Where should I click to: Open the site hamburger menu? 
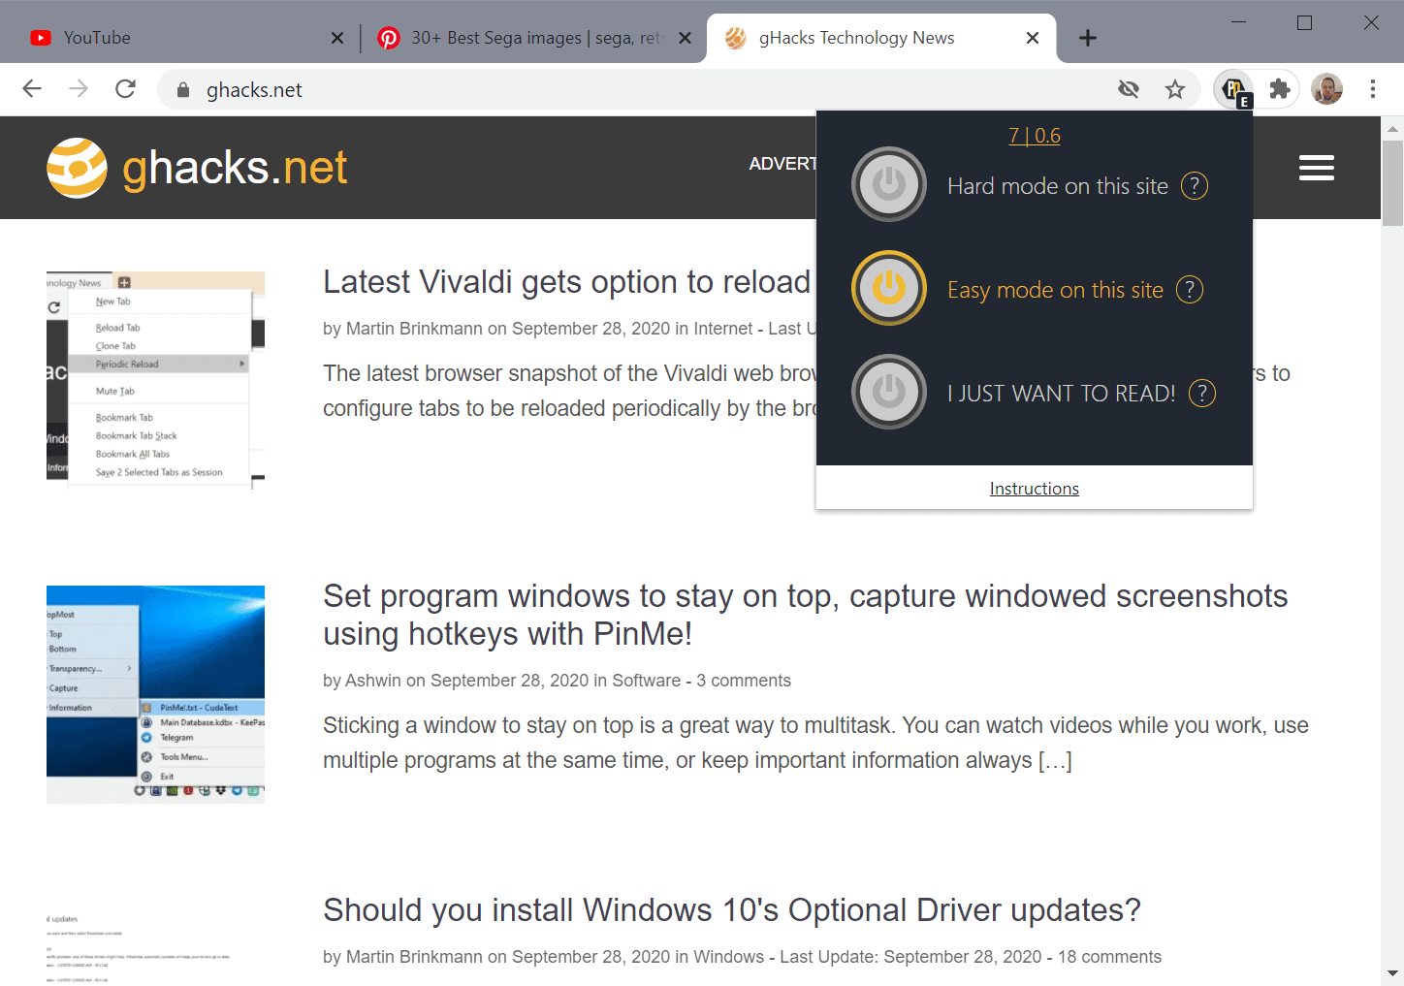[1317, 168]
